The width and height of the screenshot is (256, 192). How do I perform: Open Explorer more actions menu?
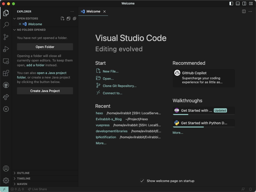coord(72,11)
